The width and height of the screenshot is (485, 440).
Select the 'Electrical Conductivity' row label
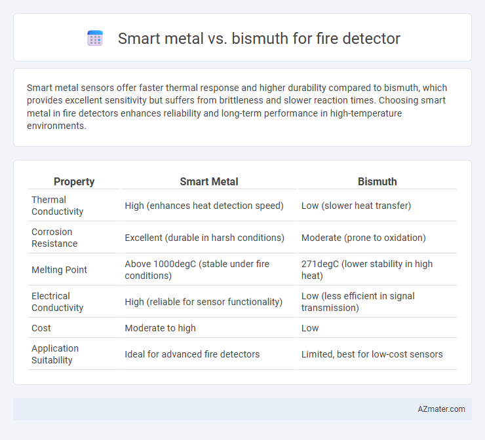[x=58, y=302]
